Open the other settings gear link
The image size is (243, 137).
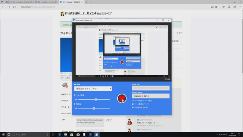140,107
